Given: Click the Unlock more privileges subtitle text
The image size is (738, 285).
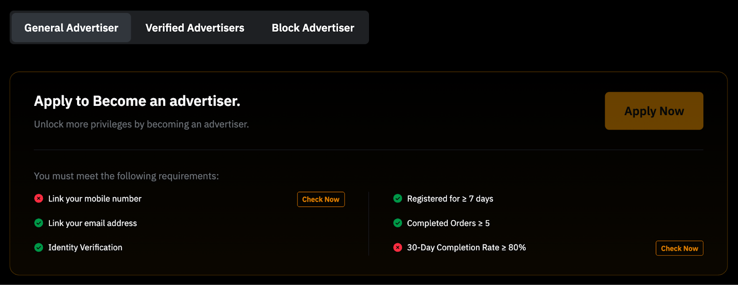Looking at the screenshot, I should (x=141, y=124).
